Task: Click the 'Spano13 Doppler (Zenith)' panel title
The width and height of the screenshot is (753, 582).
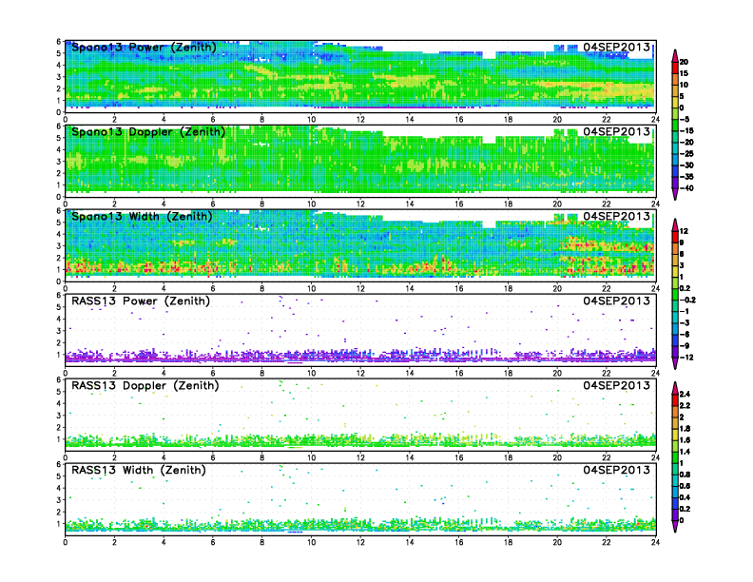Action: point(148,132)
